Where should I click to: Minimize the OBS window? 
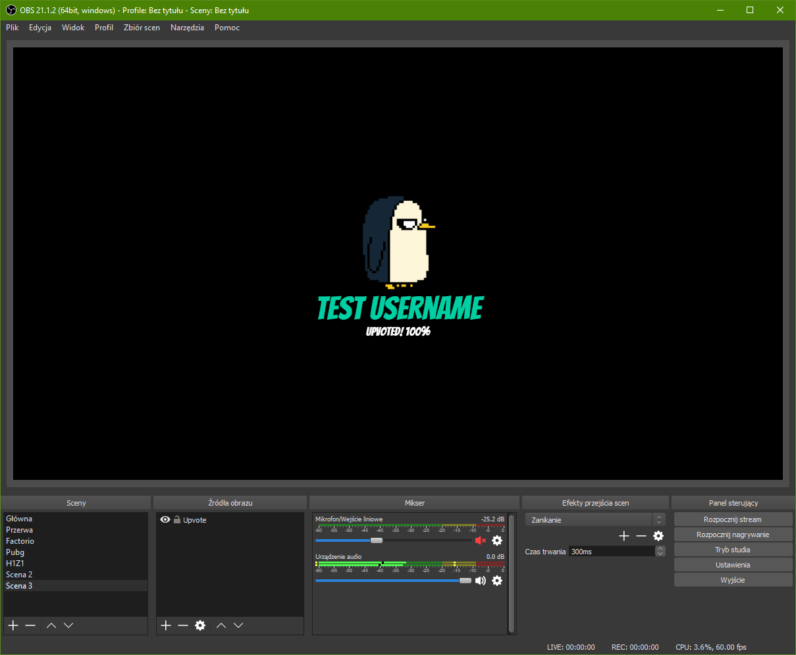tap(720, 10)
